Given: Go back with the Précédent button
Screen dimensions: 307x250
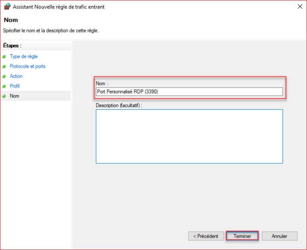Looking at the screenshot, I should [206, 236].
